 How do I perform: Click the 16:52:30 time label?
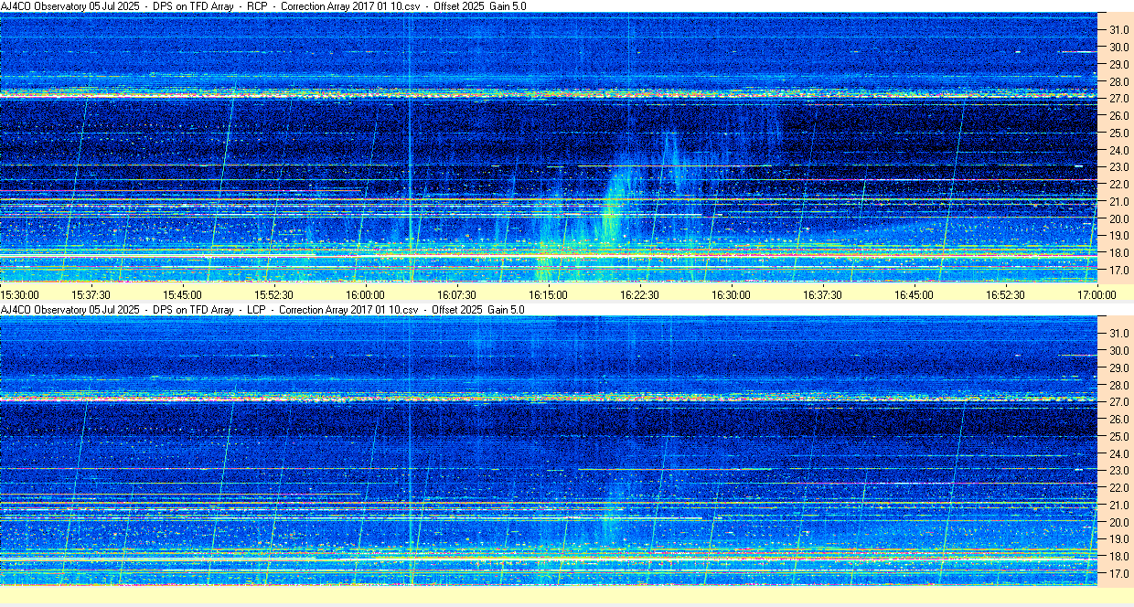(1006, 294)
